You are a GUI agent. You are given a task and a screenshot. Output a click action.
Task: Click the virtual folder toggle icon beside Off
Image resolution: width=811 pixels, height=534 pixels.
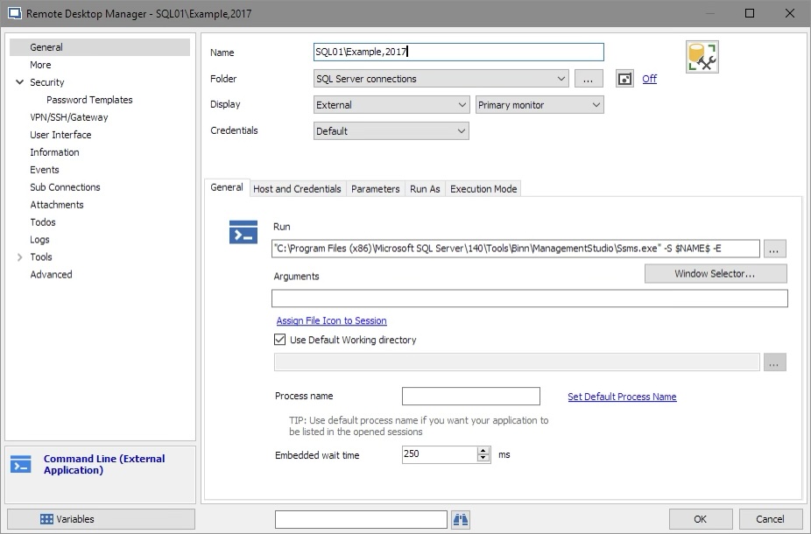[x=624, y=79]
